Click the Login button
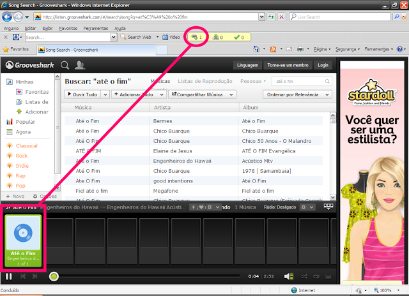 [323, 65]
